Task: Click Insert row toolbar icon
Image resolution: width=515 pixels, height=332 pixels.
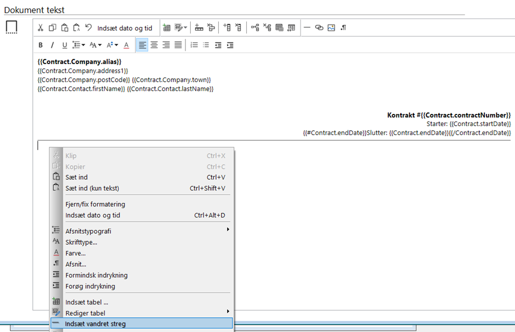Action: [x=199, y=27]
